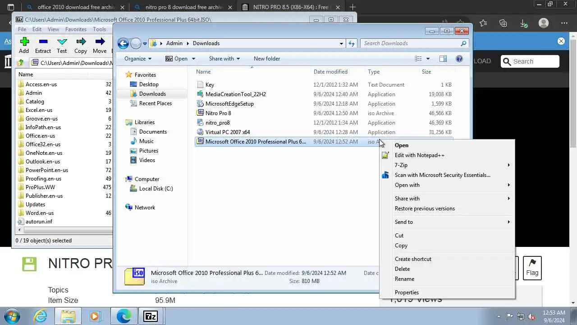This screenshot has width=577, height=325.
Task: Open the Windows Start button
Action: coord(12,316)
